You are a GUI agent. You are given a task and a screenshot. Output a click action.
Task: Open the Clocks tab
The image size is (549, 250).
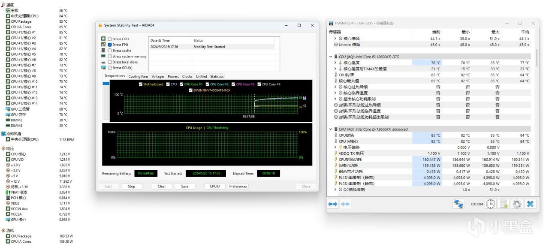pos(187,76)
